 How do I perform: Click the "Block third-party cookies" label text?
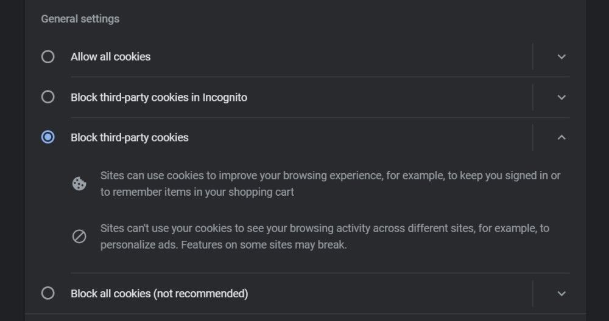(x=129, y=137)
